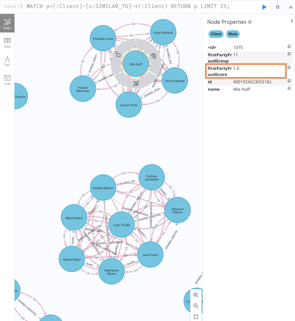Zoom in on the graph
This screenshot has width=295, height=321.
196,295
